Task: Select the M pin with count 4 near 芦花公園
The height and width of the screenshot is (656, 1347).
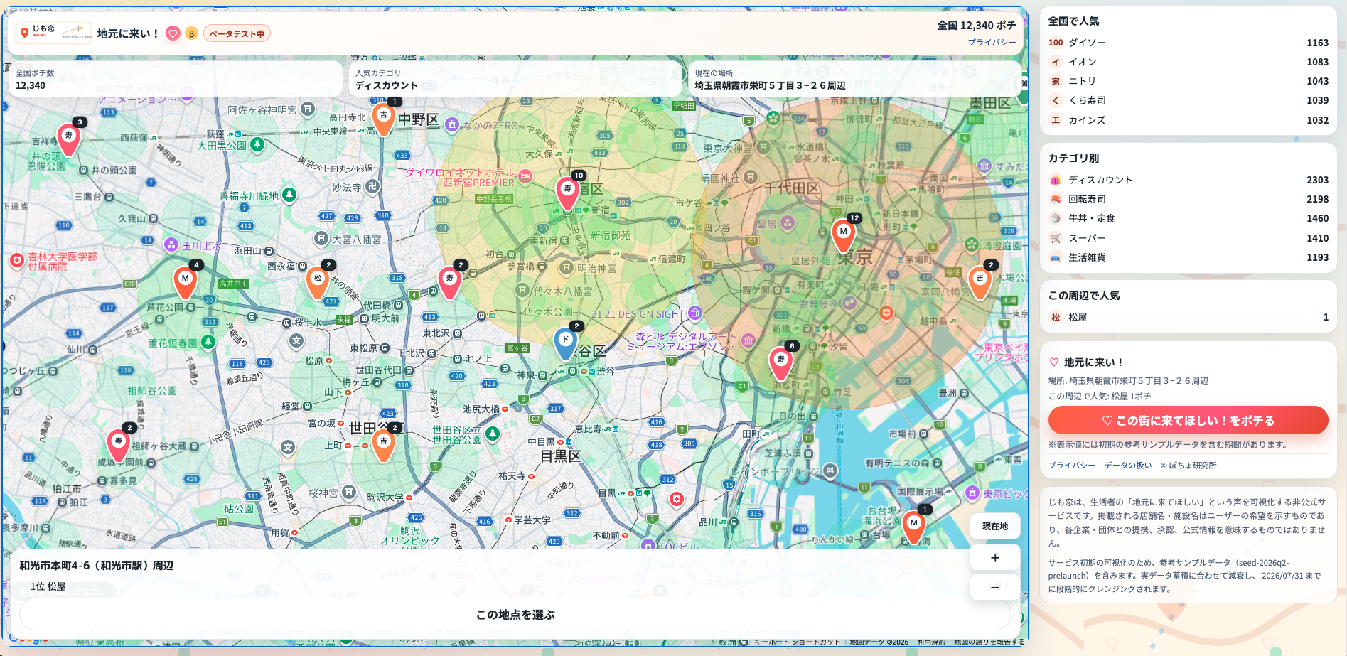Action: click(x=186, y=281)
